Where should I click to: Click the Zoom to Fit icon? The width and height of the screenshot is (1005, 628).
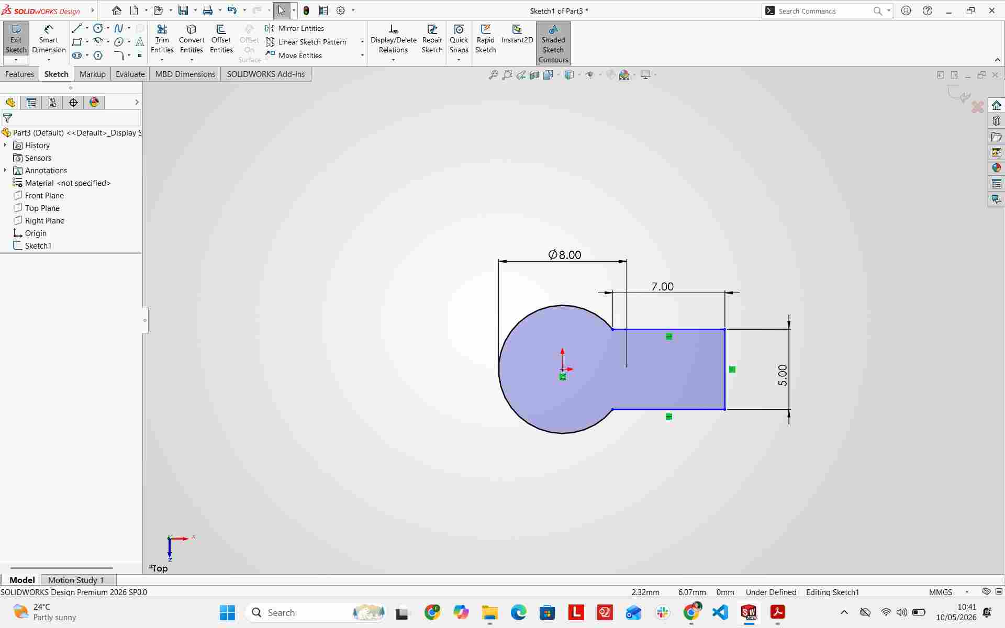point(493,75)
